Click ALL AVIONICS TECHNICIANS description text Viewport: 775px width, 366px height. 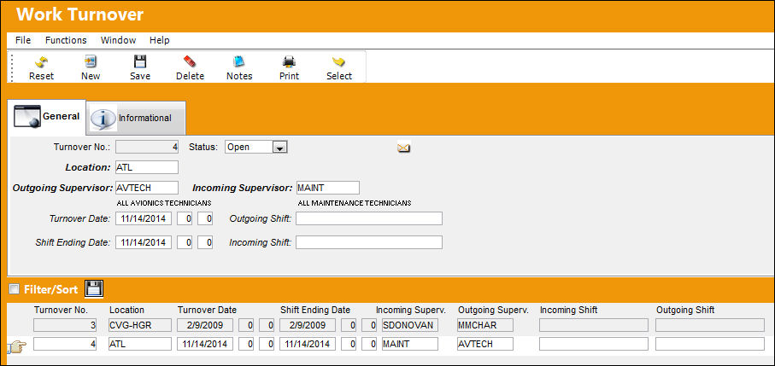(x=164, y=203)
